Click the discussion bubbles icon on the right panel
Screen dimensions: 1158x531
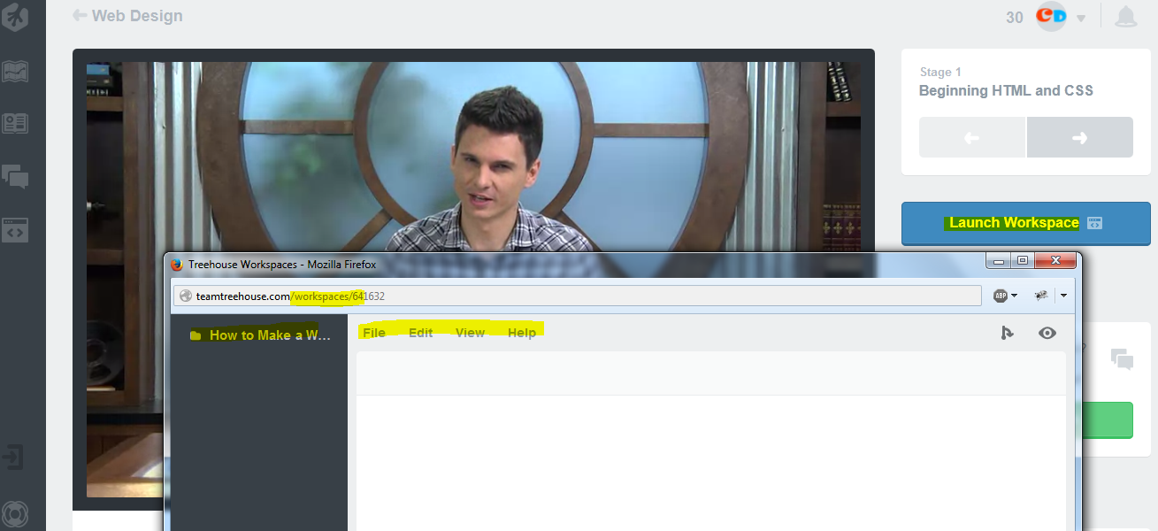click(x=1122, y=359)
